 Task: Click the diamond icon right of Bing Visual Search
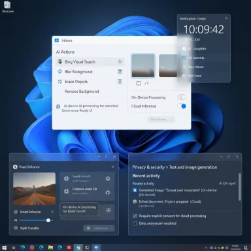(x=120, y=62)
